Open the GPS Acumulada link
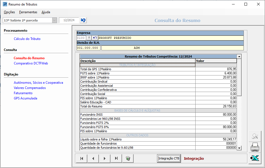The width and height of the screenshot is (265, 168). 25,98
